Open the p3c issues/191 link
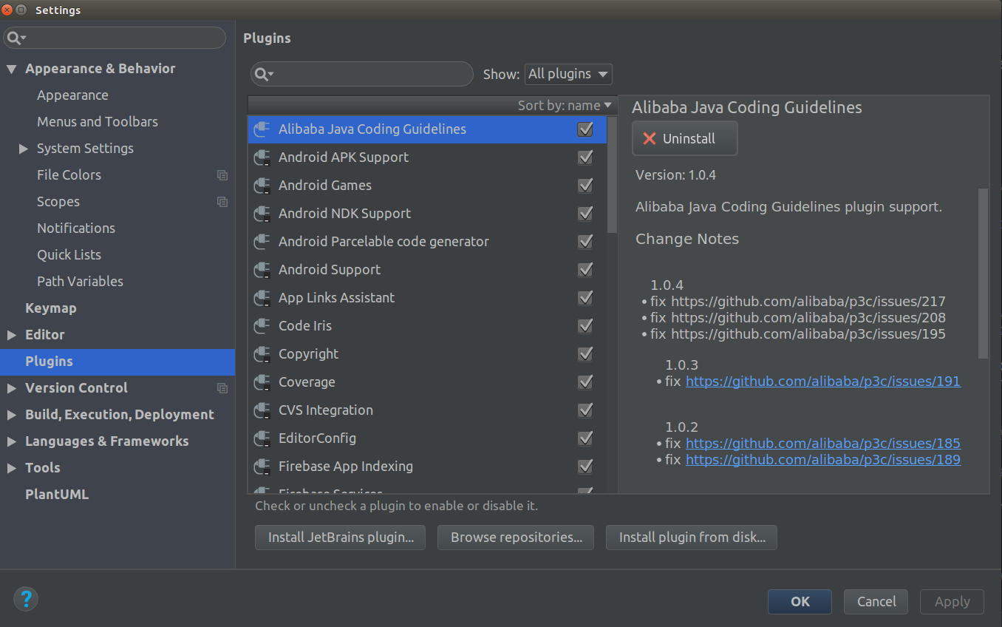The height and width of the screenshot is (627, 1002). pyautogui.click(x=822, y=382)
